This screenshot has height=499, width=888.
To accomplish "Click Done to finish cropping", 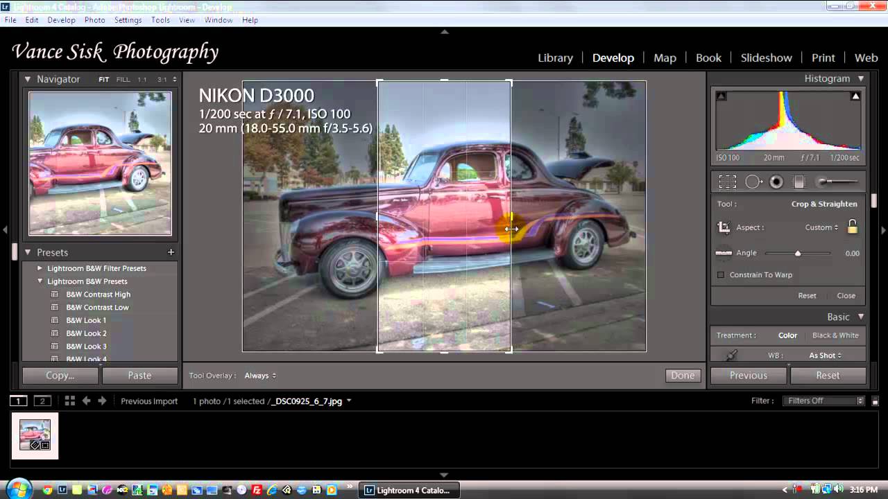I will click(683, 376).
